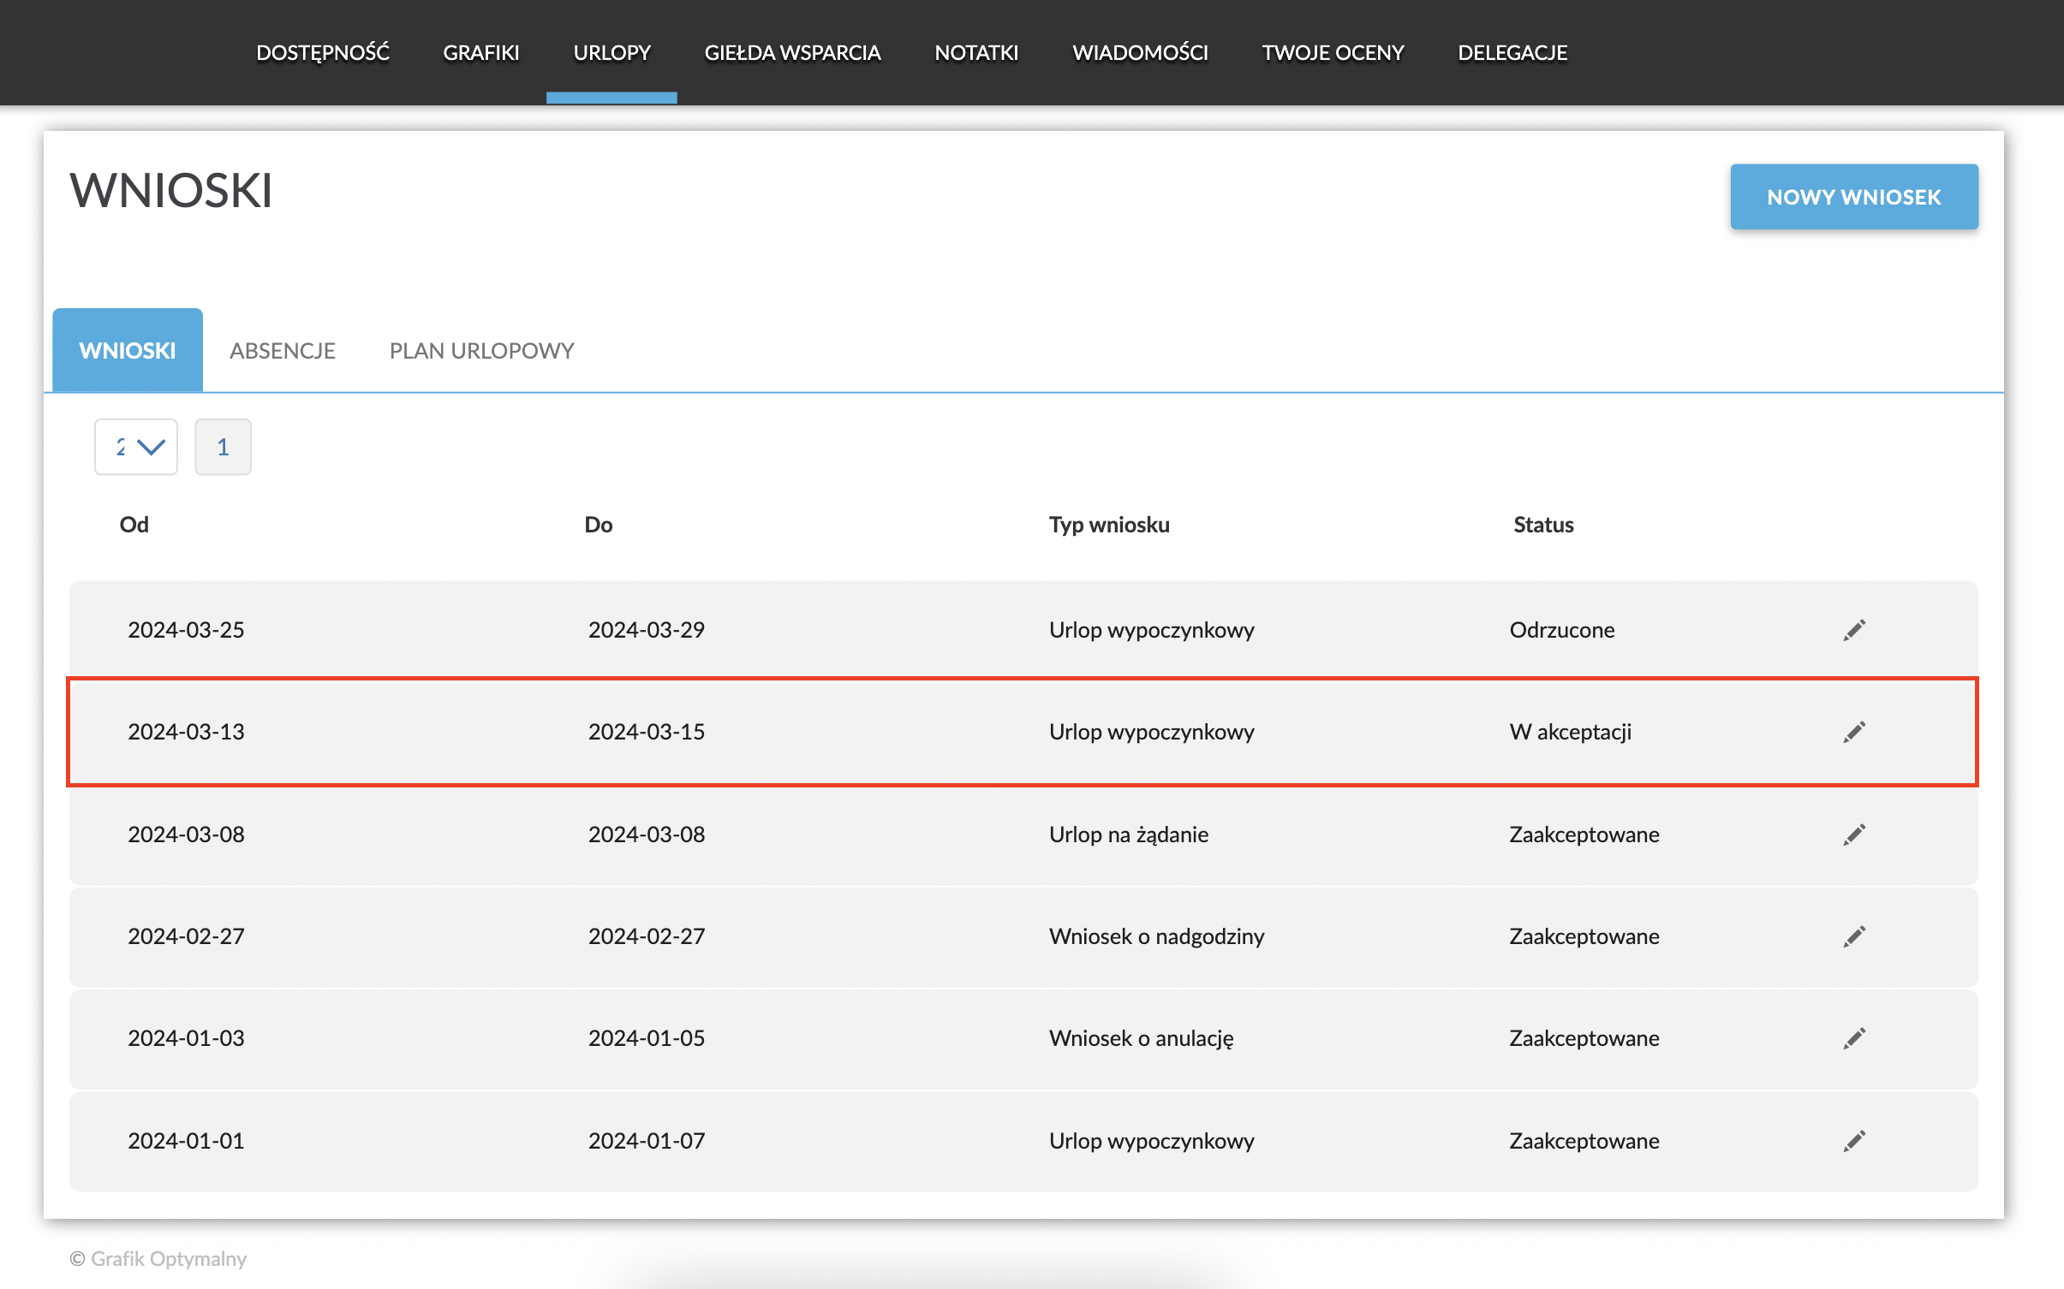Open the Delegacje menu item
Screen dimensions: 2064x1289
point(1512,53)
